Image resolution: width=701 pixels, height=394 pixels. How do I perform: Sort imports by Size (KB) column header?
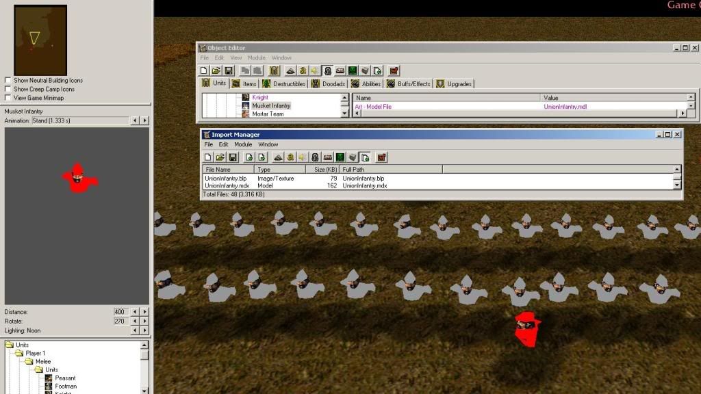tap(323, 170)
